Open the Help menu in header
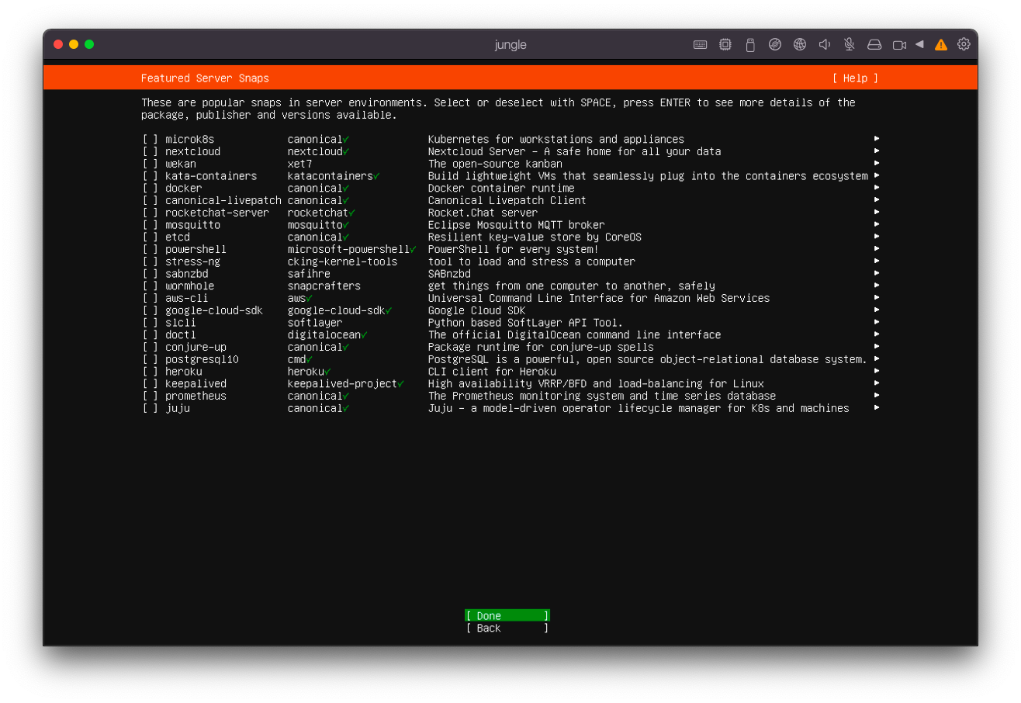The image size is (1021, 703). click(x=855, y=78)
